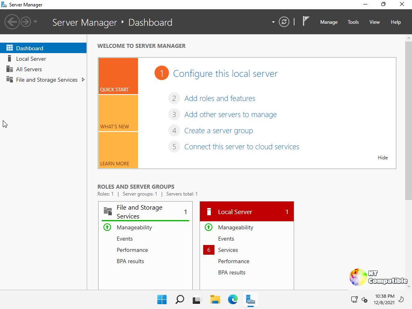The image size is (412, 309).
Task: Click Manageability in Local Server tile
Action: click(236, 228)
